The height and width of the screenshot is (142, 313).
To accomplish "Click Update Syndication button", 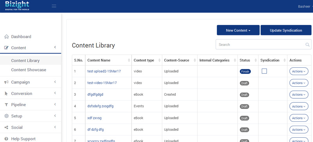I will point(286,30).
